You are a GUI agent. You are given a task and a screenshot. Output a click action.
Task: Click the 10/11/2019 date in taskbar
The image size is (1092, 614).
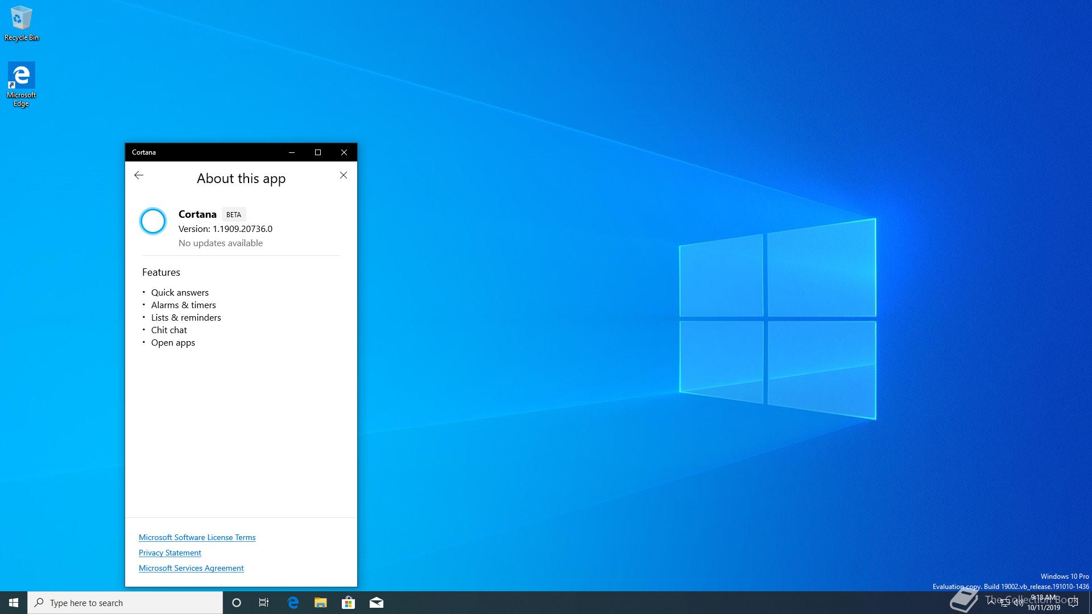1043,608
